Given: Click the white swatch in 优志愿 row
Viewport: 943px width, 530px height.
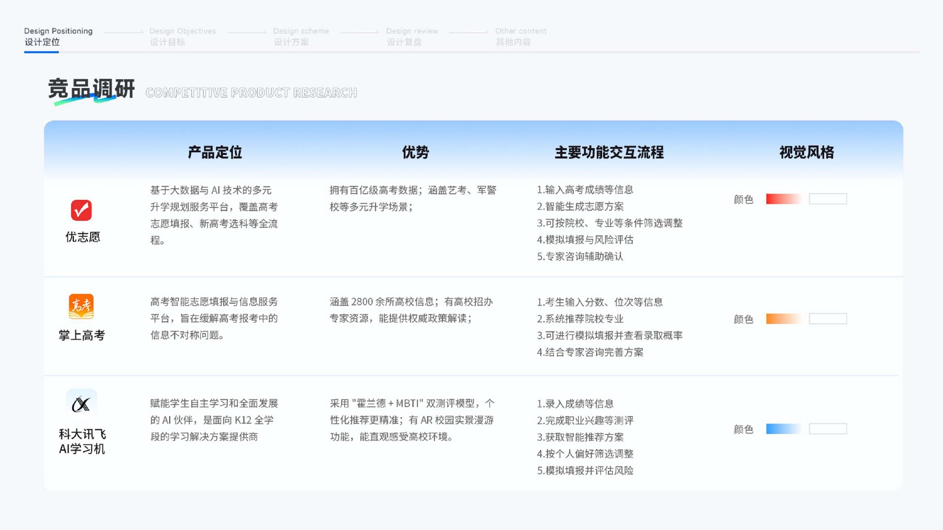Looking at the screenshot, I should point(828,199).
